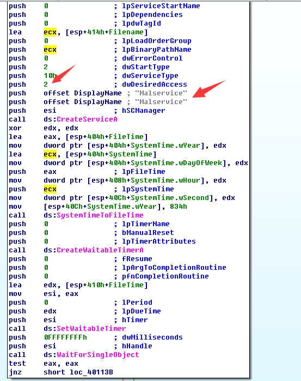Click the 0FFFFFFFFh milliseconds value
The width and height of the screenshot is (301, 381).
pyautogui.click(x=65, y=337)
